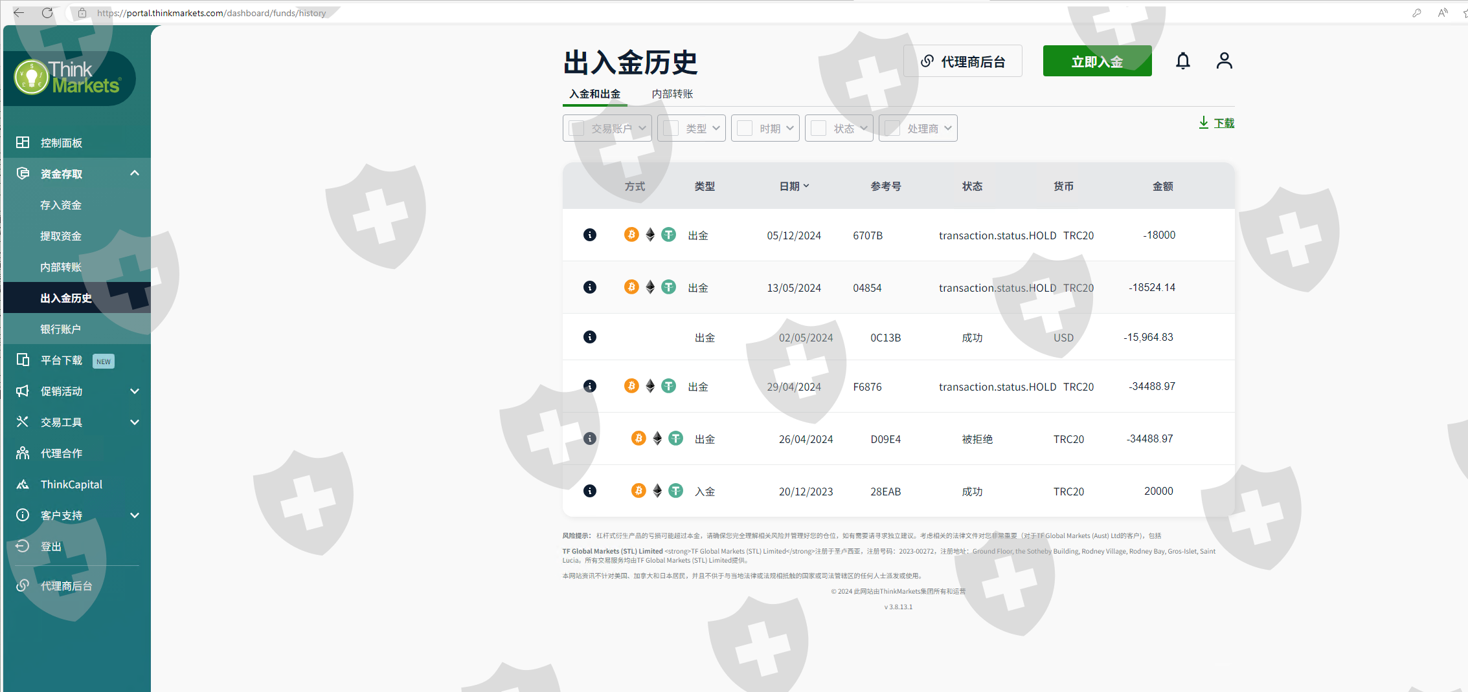Click the browser back arrow

point(19,13)
